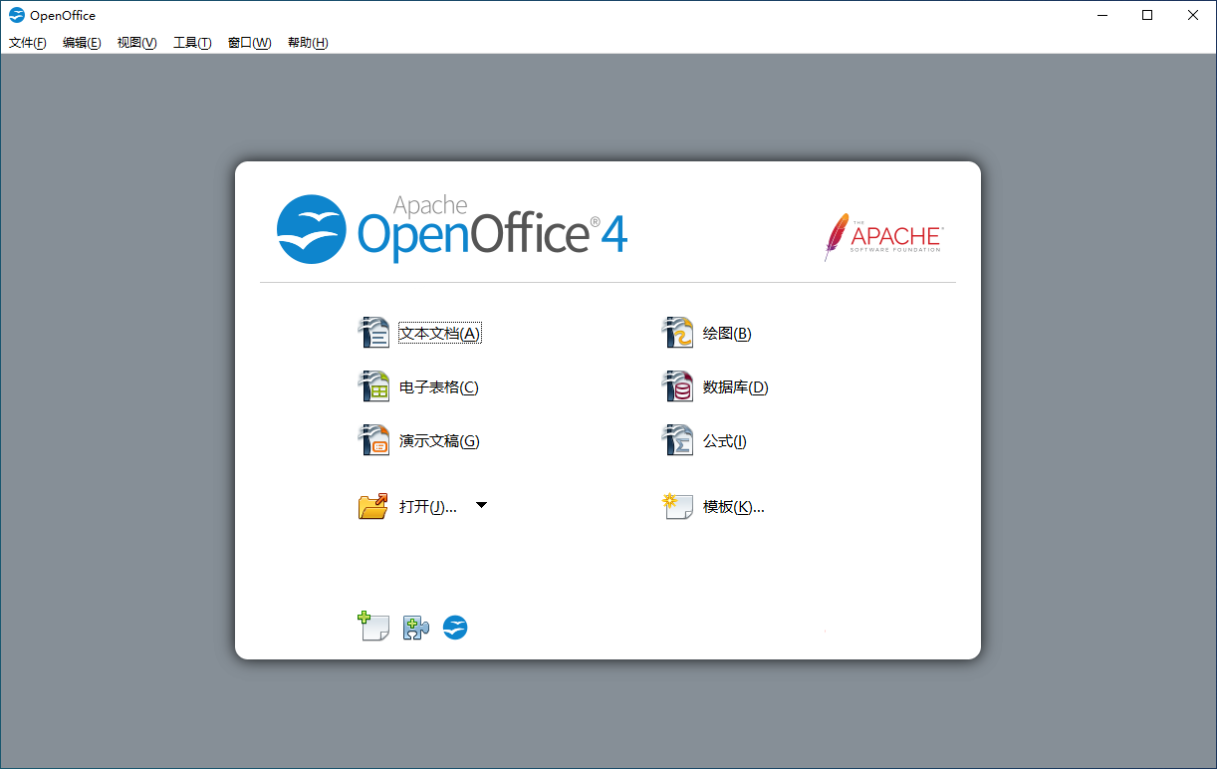Viewport: 1217px width, 769px height.
Task: Open the 编辑(E) menu
Action: [82, 43]
